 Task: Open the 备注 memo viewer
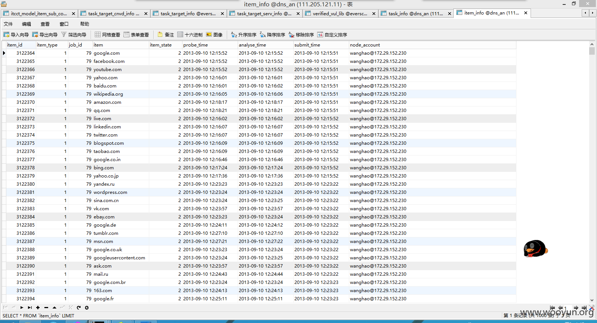tap(166, 35)
